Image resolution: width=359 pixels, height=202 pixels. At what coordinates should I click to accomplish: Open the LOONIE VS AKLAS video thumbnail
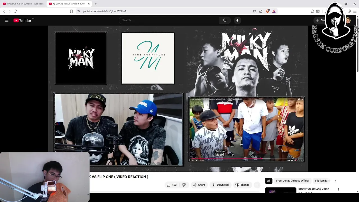pyautogui.click(x=280, y=190)
